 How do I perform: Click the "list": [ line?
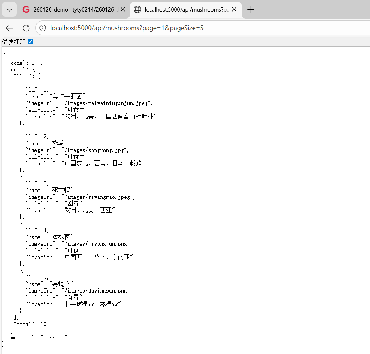[x=27, y=76]
